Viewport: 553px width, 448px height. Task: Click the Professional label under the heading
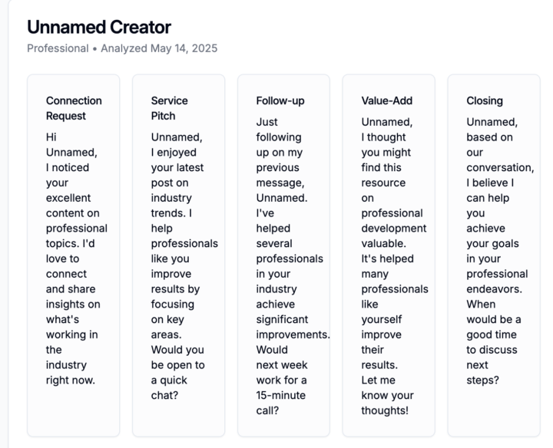pyautogui.click(x=57, y=49)
